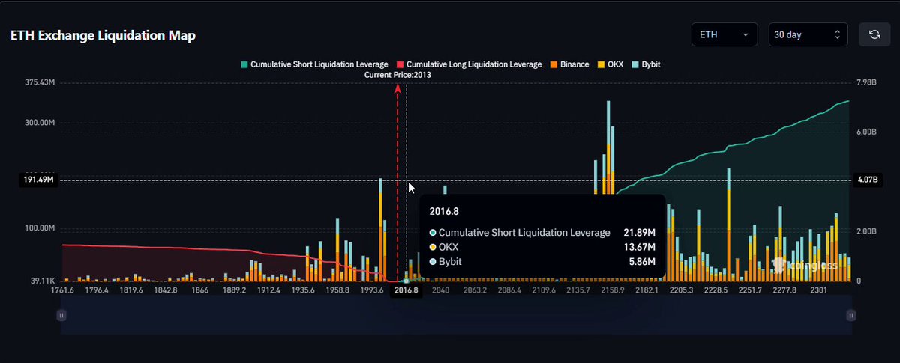Image resolution: width=900 pixels, height=363 pixels.
Task: Toggle Bybit series in legend
Action: coord(646,64)
